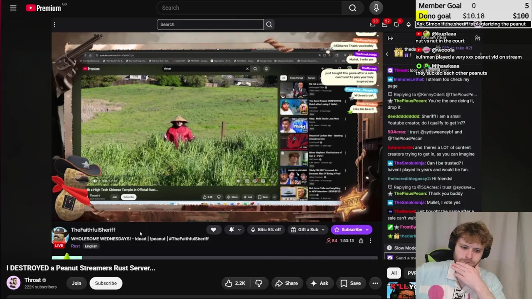The width and height of the screenshot is (532, 299).
Task: Click the 222K subscribers count text
Action: [x=40, y=287]
